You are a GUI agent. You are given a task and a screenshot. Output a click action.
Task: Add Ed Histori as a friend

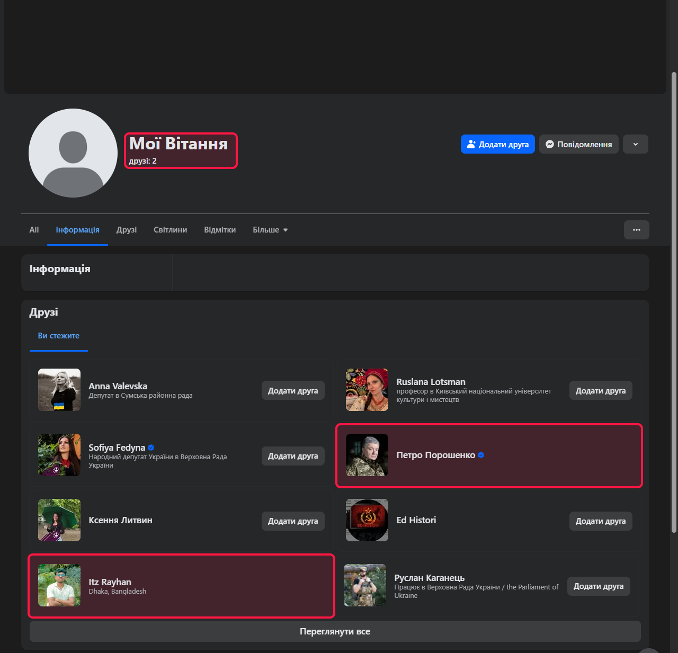click(601, 521)
